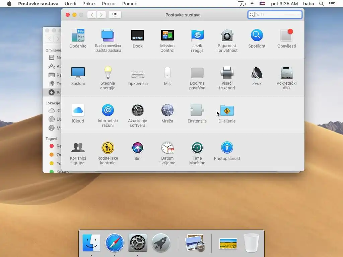343x257 pixels.
Task: Open Internetski računi pane
Action: tap(108, 115)
